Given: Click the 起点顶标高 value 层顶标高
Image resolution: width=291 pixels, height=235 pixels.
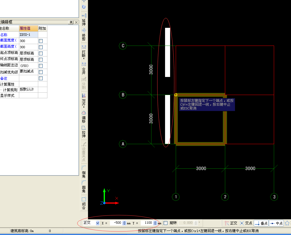Looking at the screenshot, I should click(28, 53).
